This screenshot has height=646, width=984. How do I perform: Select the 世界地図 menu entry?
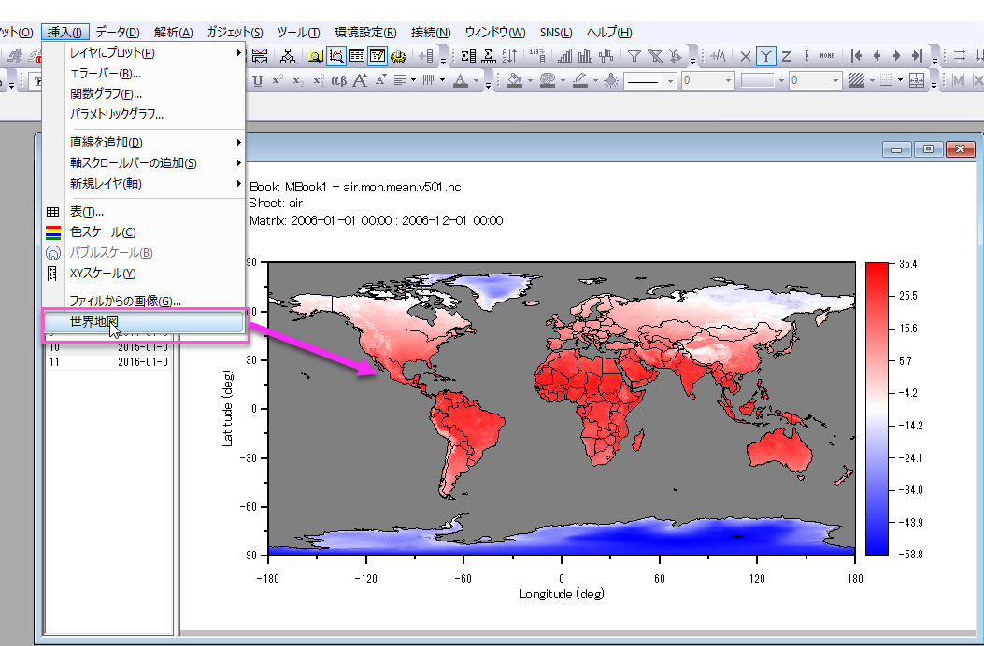click(x=143, y=322)
